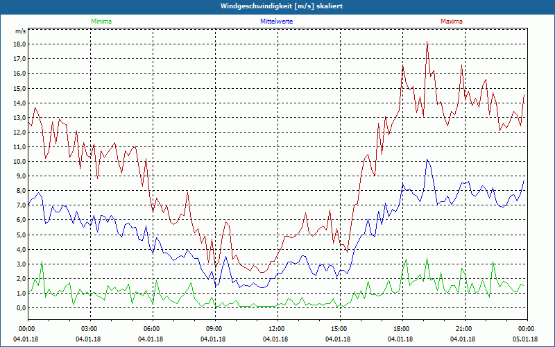
Task: Click the 18:00 time axis label
Action: (x=403, y=329)
